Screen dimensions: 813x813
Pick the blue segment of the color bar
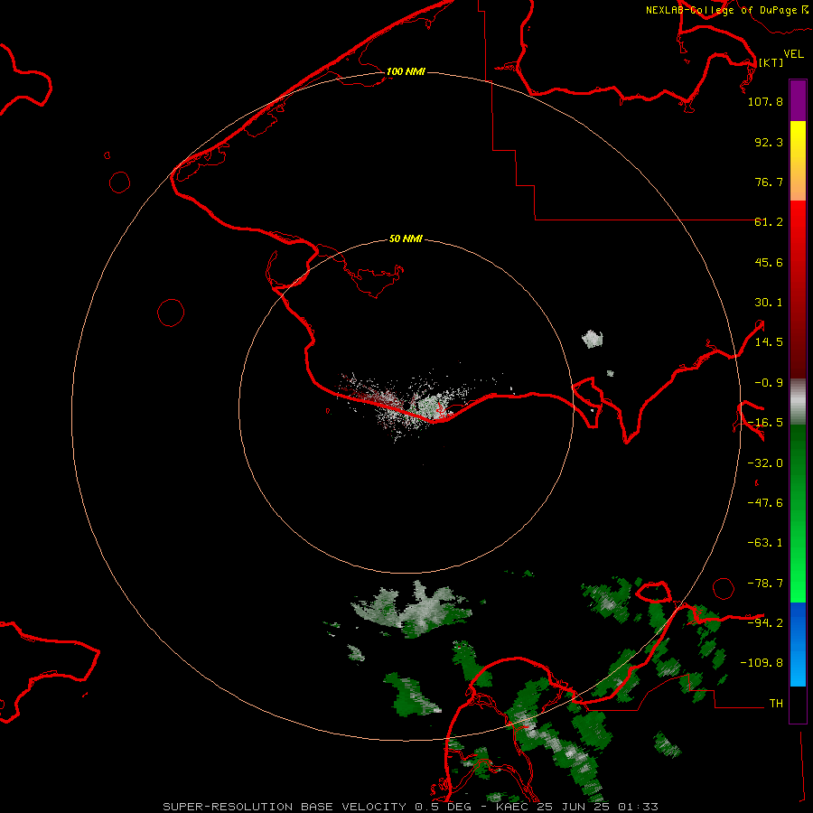(798, 644)
